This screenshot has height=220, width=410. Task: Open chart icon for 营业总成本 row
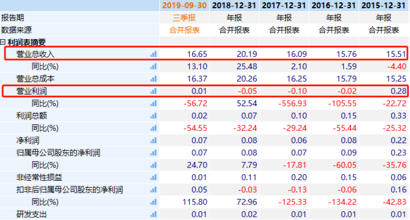[153, 79]
